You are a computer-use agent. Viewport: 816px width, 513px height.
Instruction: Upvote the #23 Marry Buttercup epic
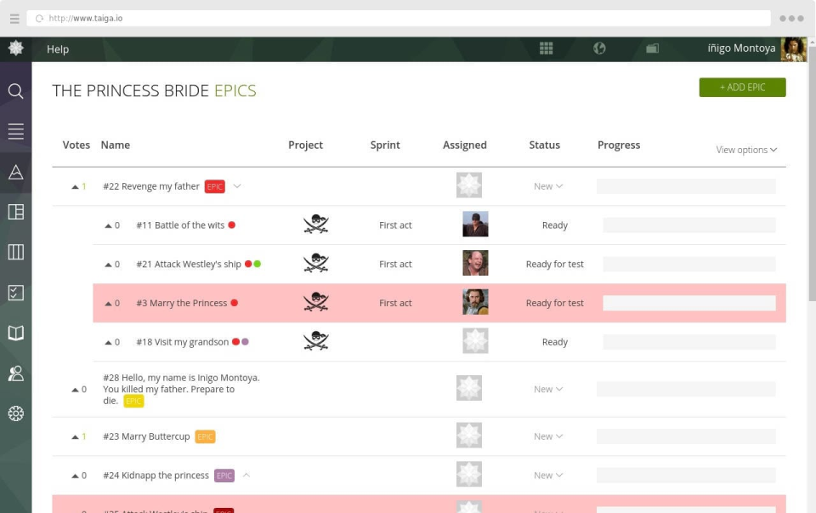tap(75, 436)
